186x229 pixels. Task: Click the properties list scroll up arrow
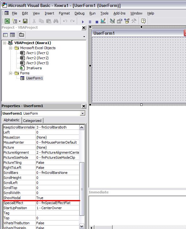(x=82, y=128)
